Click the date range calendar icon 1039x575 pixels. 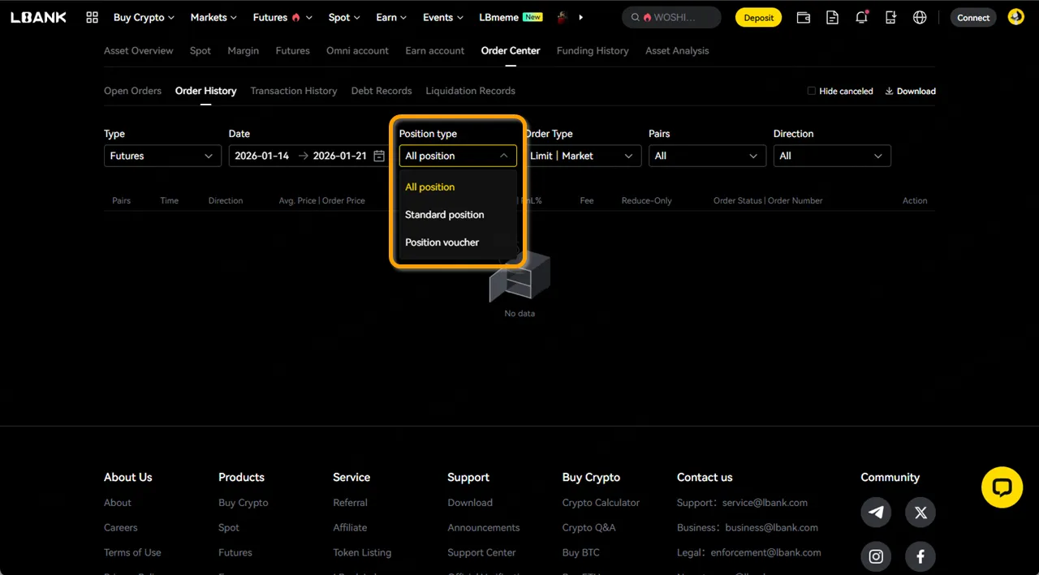pos(379,156)
